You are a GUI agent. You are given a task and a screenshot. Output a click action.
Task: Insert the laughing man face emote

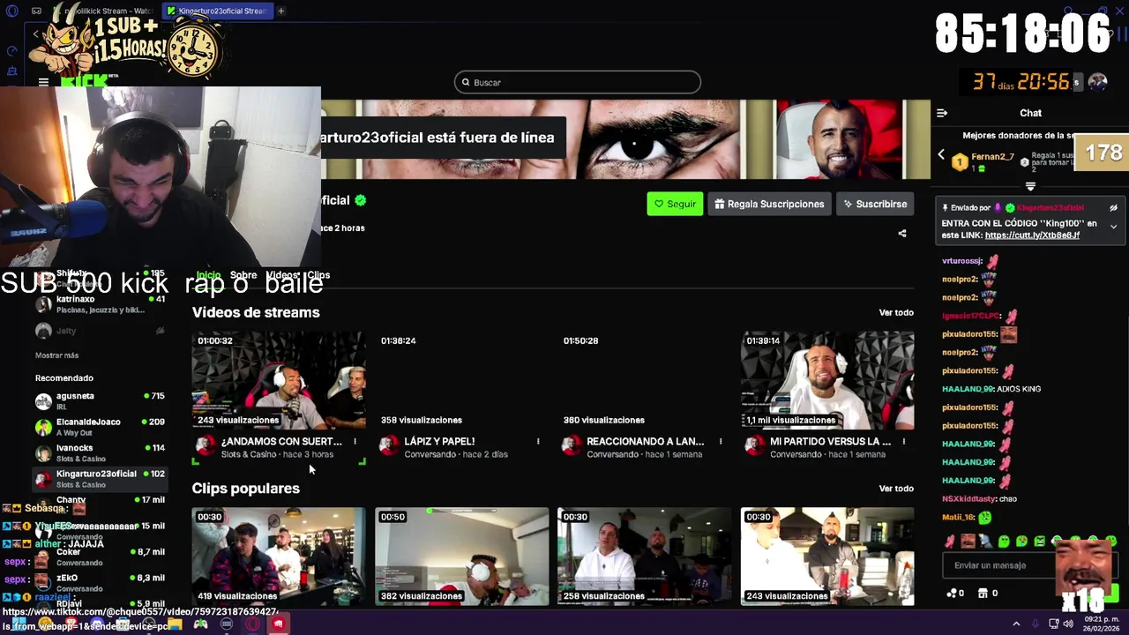click(x=968, y=542)
